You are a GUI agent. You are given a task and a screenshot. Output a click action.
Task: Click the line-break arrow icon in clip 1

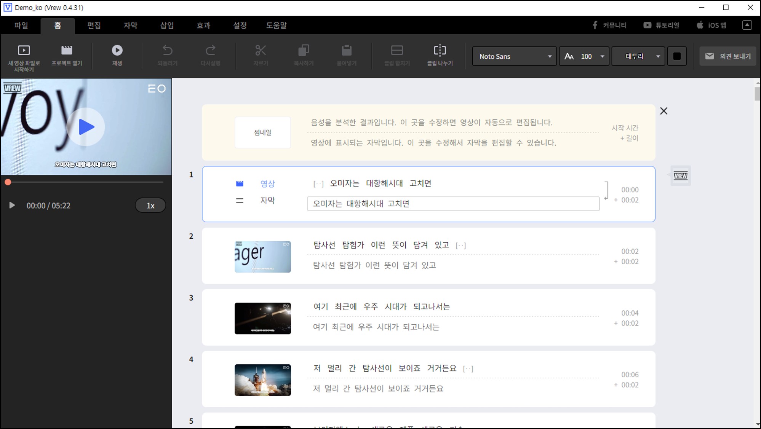[606, 191]
